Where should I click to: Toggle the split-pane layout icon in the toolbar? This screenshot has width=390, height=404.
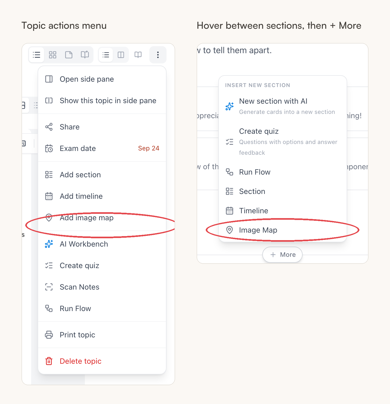(121, 55)
